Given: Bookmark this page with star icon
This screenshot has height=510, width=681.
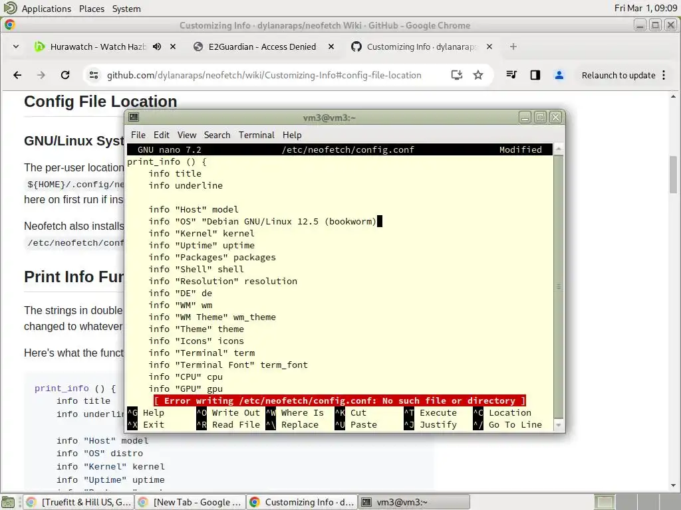Looking at the screenshot, I should 478,75.
